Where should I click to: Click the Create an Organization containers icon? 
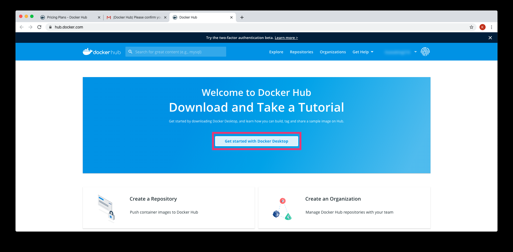pos(282,209)
